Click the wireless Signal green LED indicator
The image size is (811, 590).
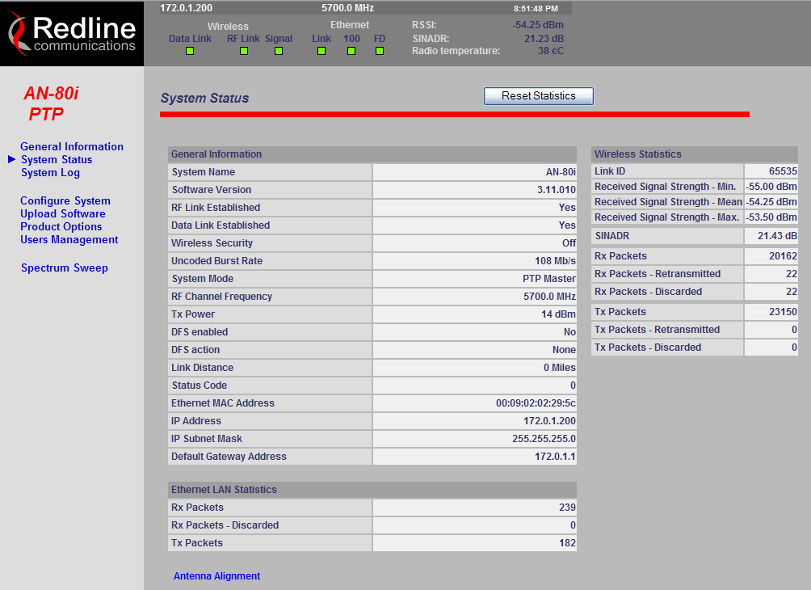[279, 51]
